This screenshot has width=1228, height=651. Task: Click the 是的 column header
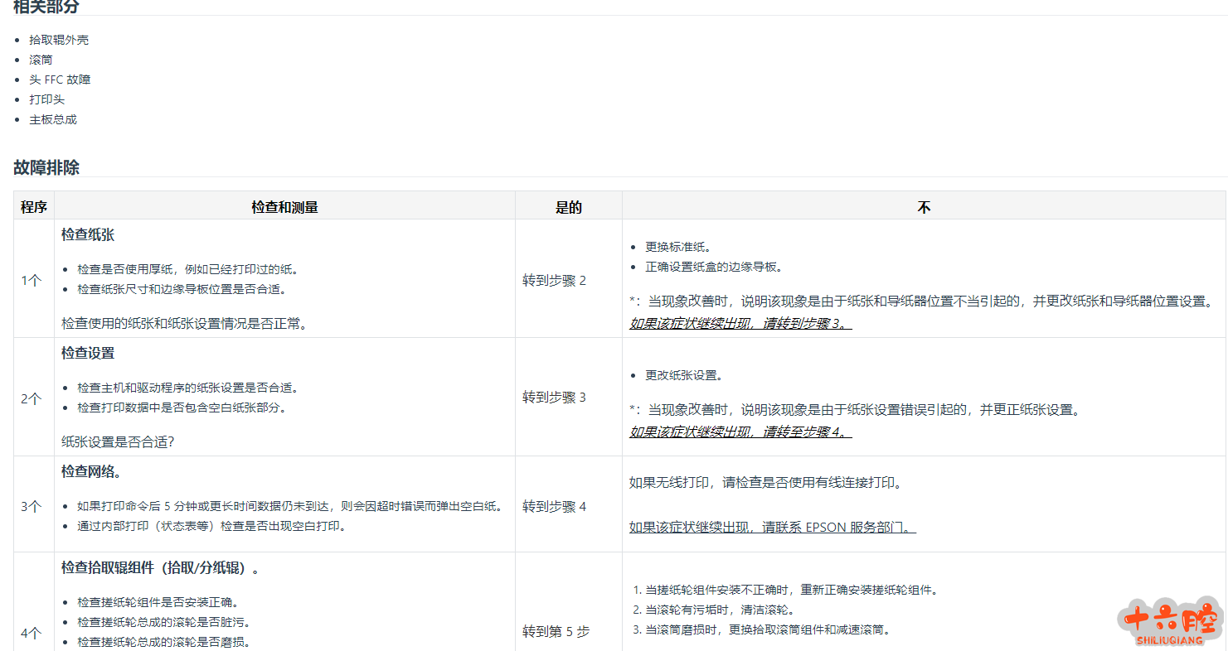[568, 207]
